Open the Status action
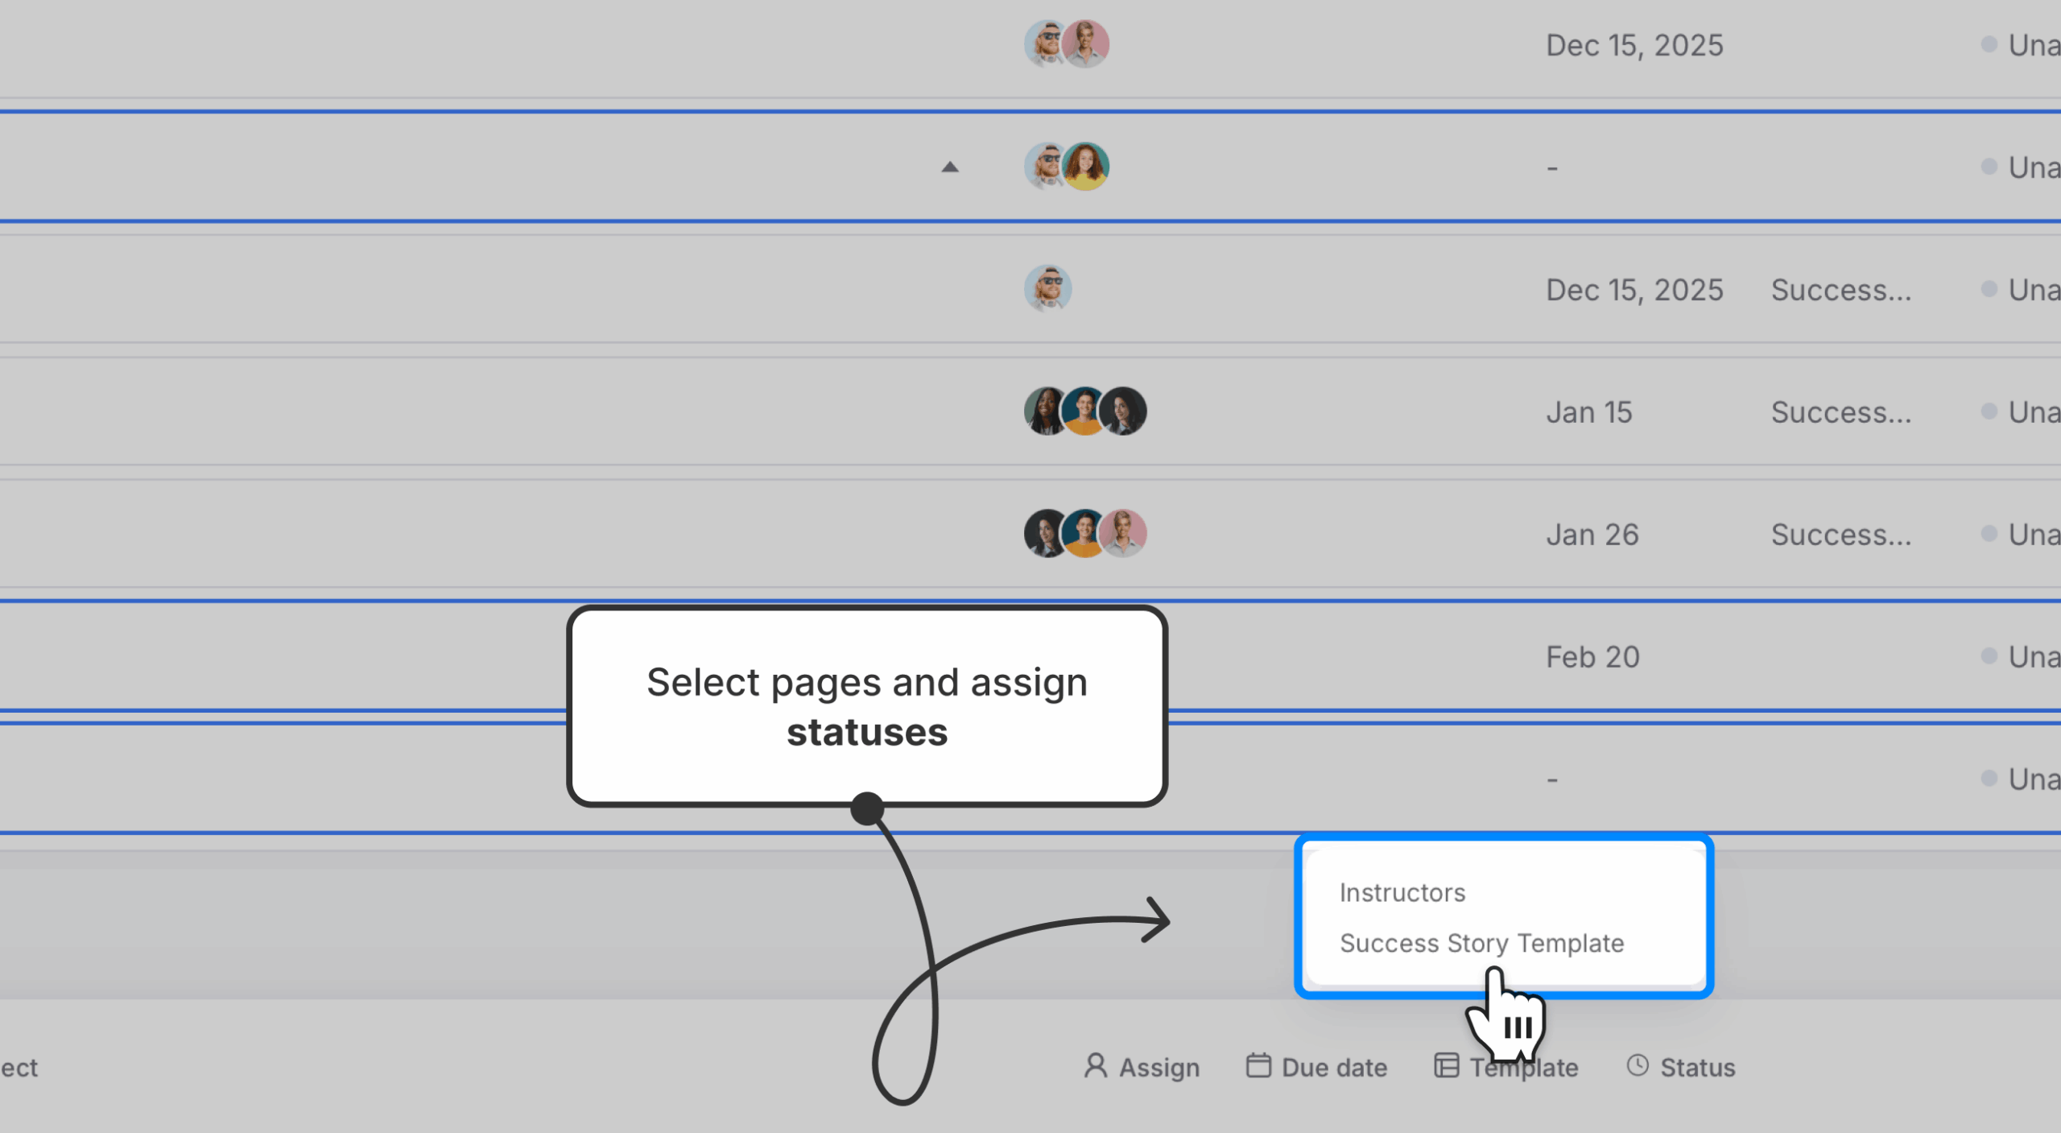2061x1133 pixels. click(1681, 1066)
